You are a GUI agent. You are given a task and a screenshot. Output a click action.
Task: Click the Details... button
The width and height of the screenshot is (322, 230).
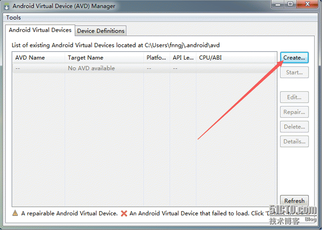(294, 142)
